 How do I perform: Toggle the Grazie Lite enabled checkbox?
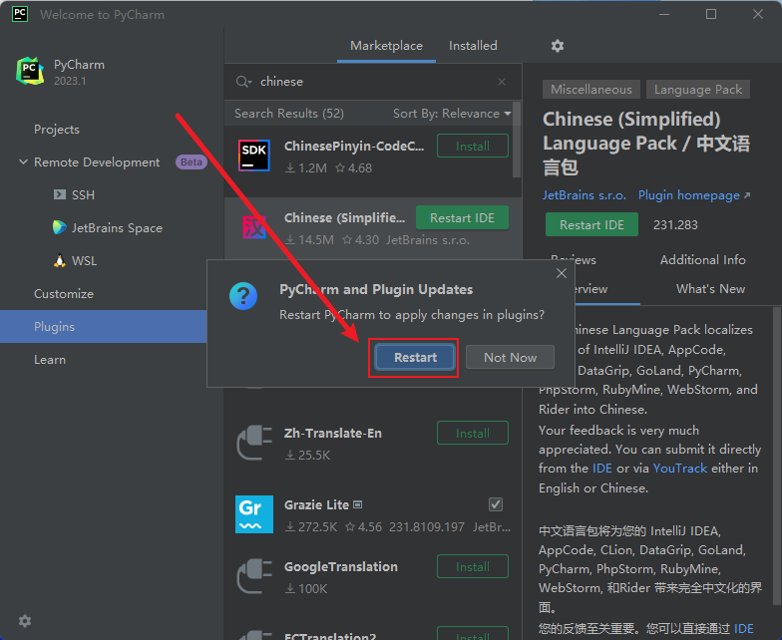click(495, 504)
